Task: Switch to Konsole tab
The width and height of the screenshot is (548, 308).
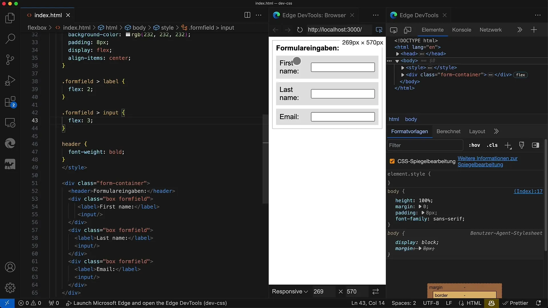Action: 462,30
